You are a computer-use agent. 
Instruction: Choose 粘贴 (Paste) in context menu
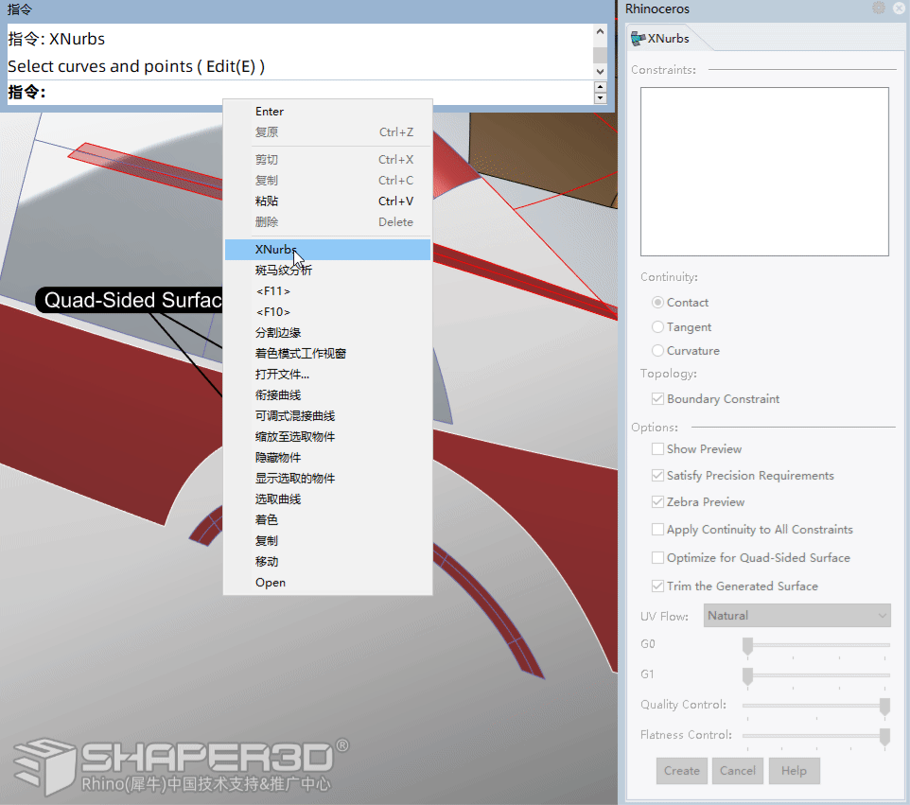click(328, 201)
